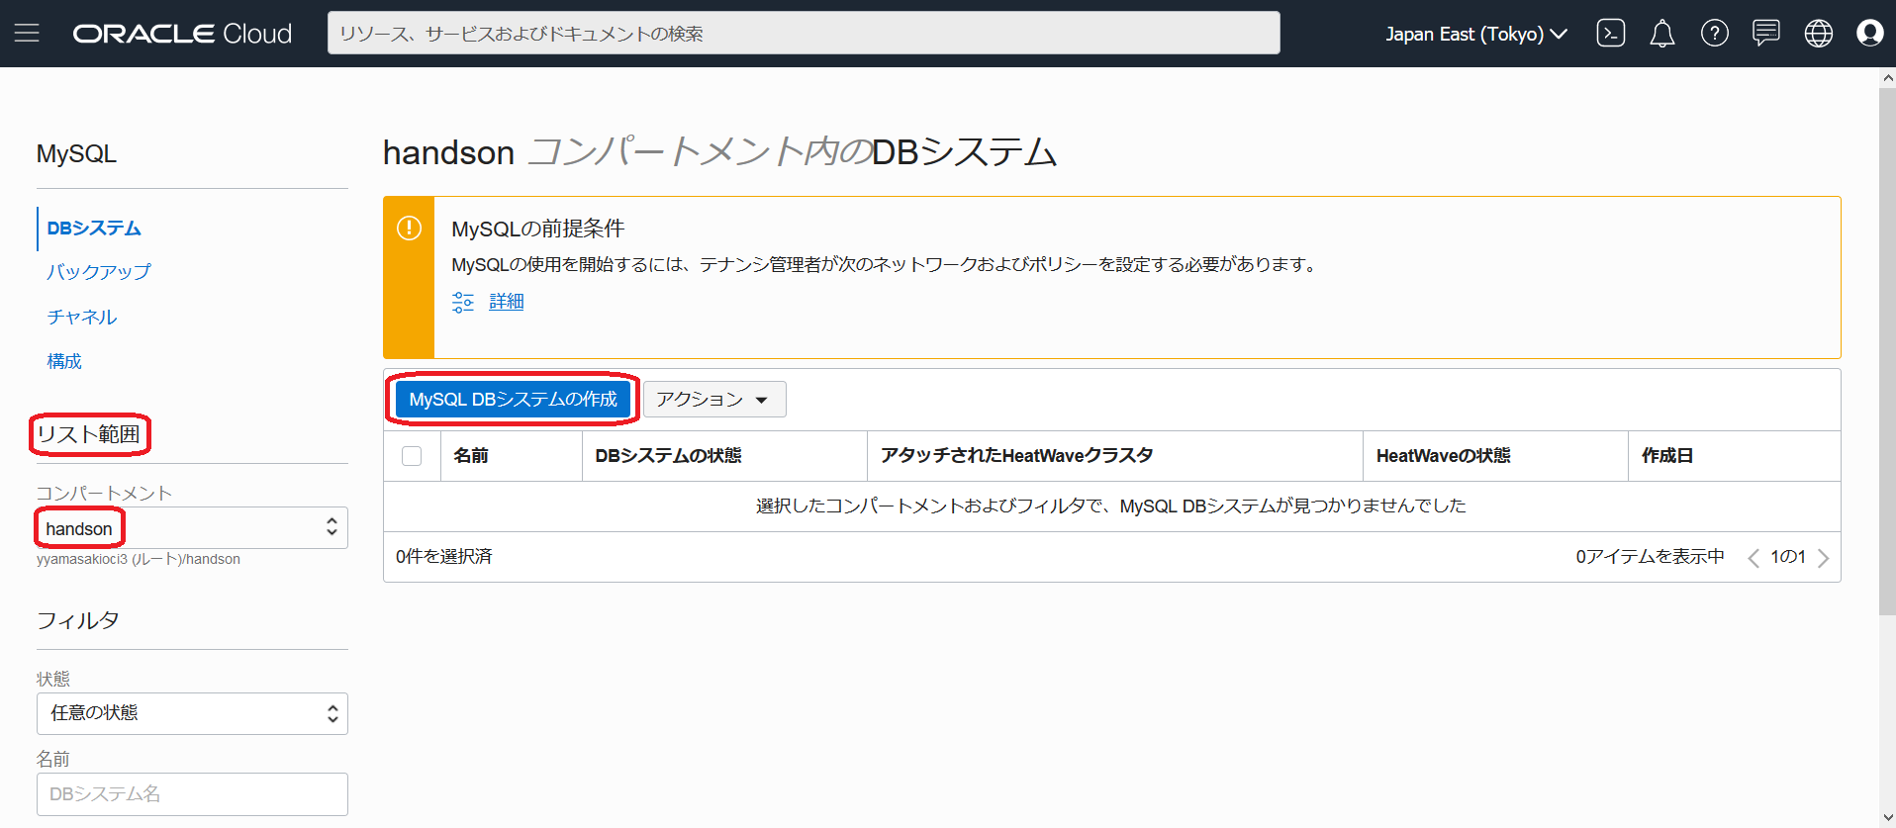Click アタッチされたHeatWaveクラスタ column header
The height and width of the screenshot is (828, 1896).
1016,456
